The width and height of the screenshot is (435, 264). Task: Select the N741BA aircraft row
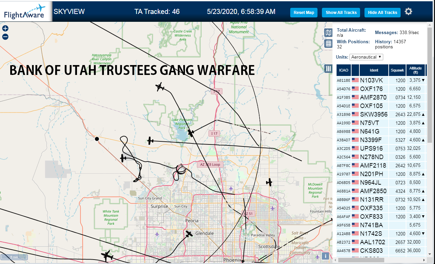(x=381, y=225)
